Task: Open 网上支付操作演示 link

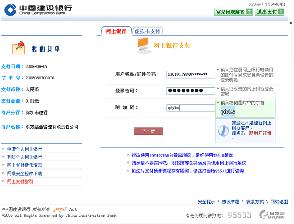Action: (24, 165)
